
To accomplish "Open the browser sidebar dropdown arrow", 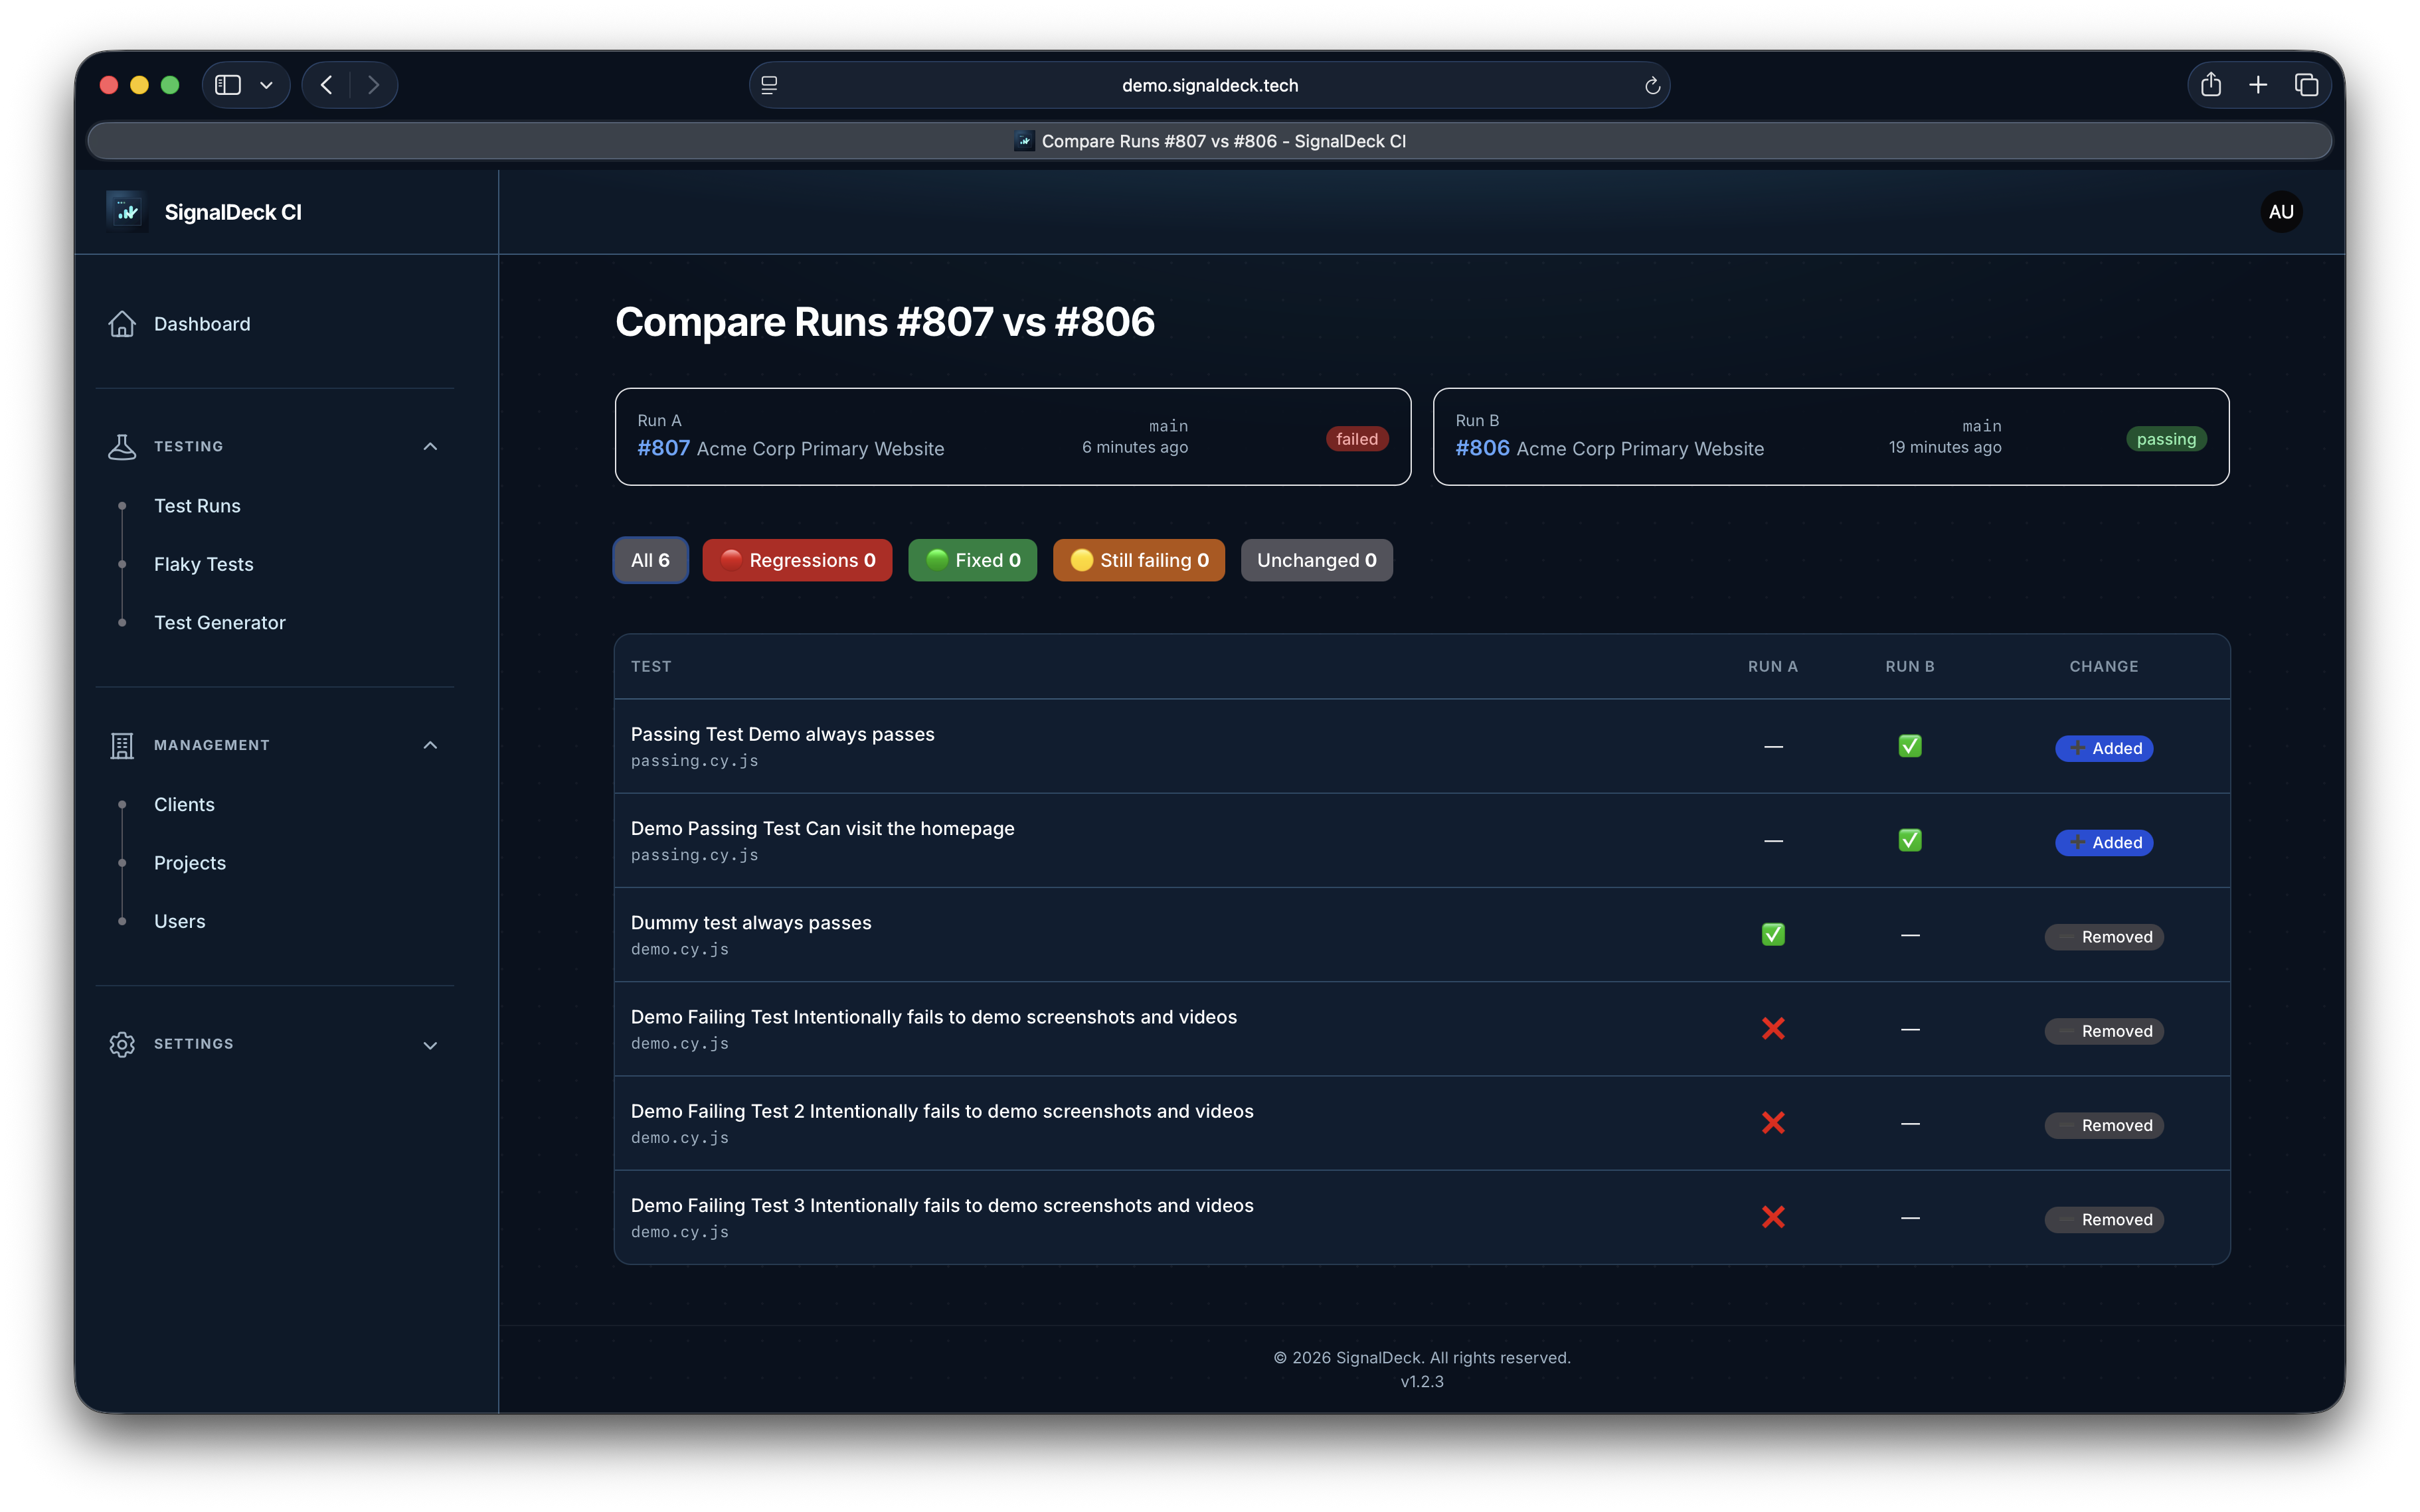I will click(x=266, y=85).
